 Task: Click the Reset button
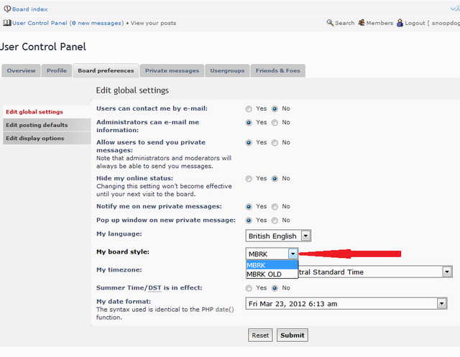point(260,335)
